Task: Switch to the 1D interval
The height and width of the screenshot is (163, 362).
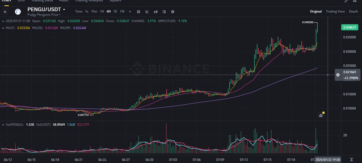Action: [115, 11]
